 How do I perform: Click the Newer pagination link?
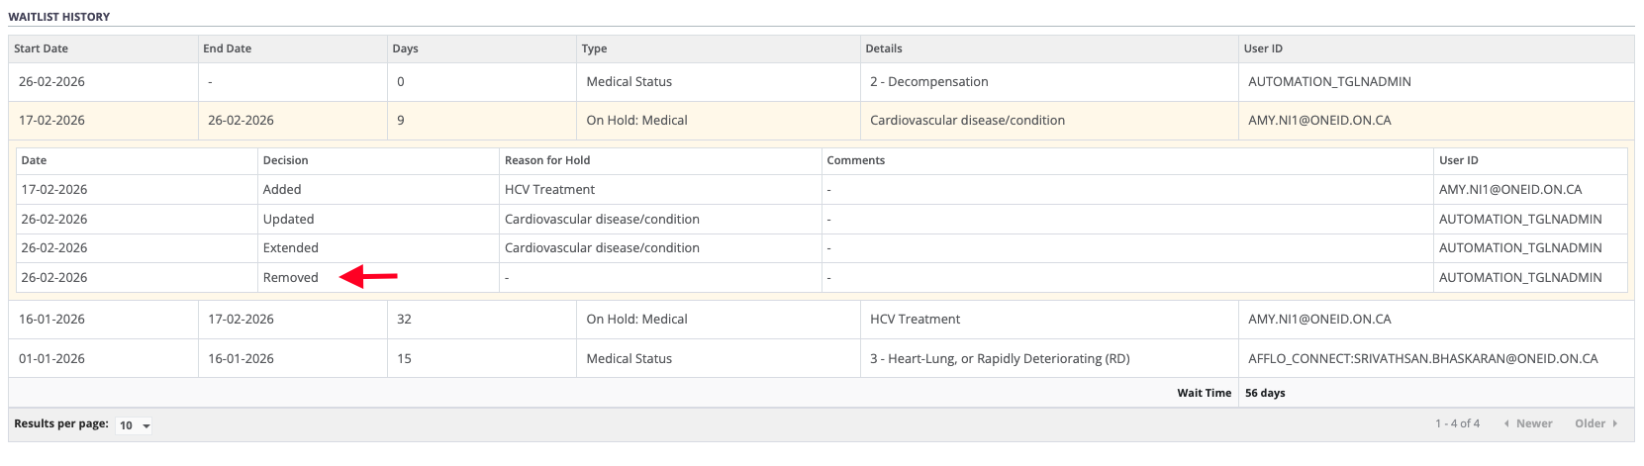(1533, 423)
